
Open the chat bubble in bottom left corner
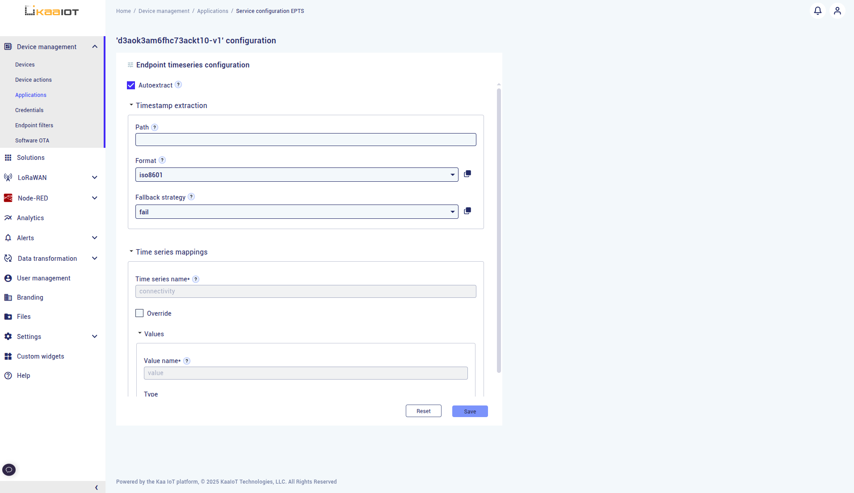tap(9, 469)
